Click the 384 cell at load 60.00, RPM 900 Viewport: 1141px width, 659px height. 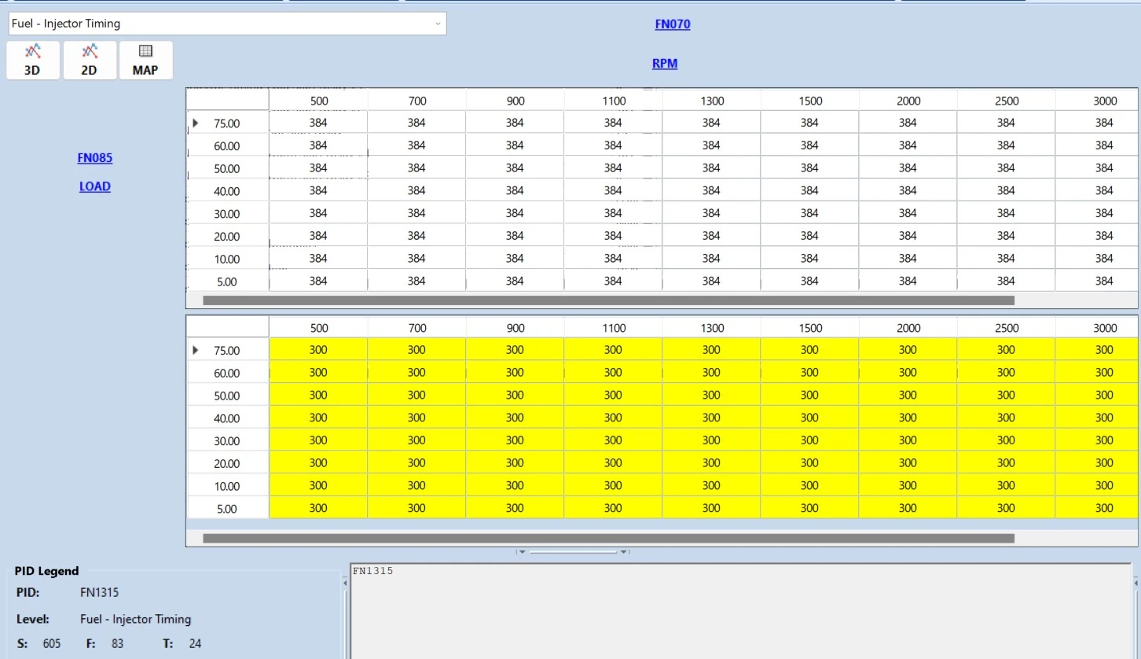tap(515, 145)
